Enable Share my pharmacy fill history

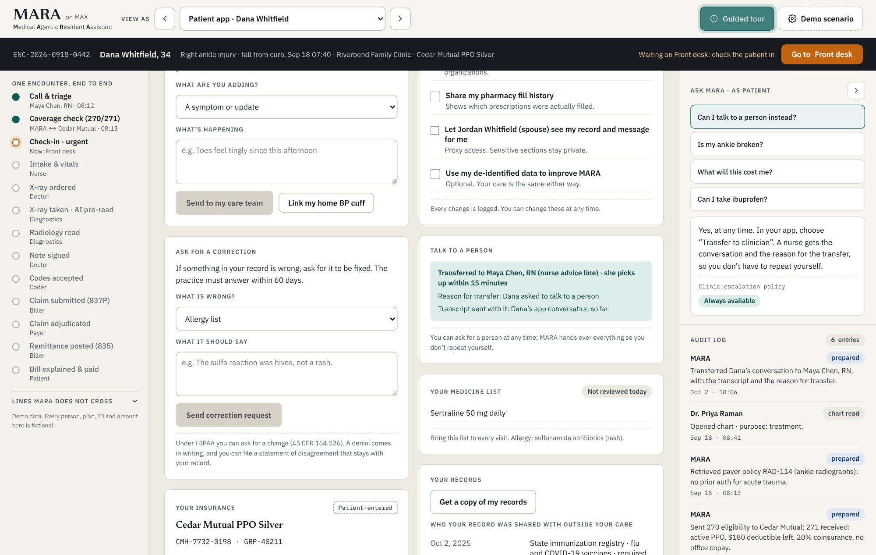[435, 96]
